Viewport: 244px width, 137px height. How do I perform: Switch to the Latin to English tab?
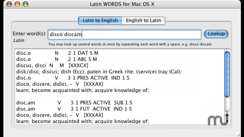100,21
